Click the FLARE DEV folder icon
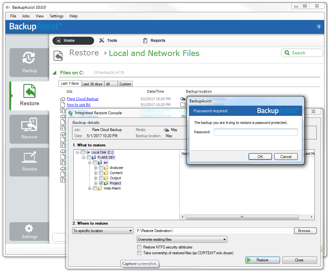This screenshot has width=328, height=271. tap(94, 157)
